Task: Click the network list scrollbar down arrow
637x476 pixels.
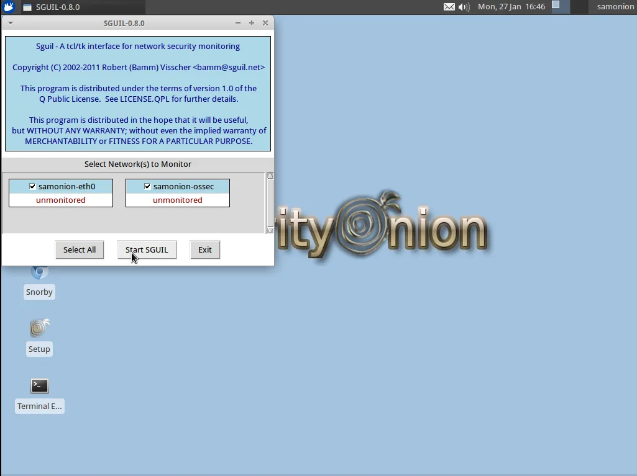Action: [270, 230]
